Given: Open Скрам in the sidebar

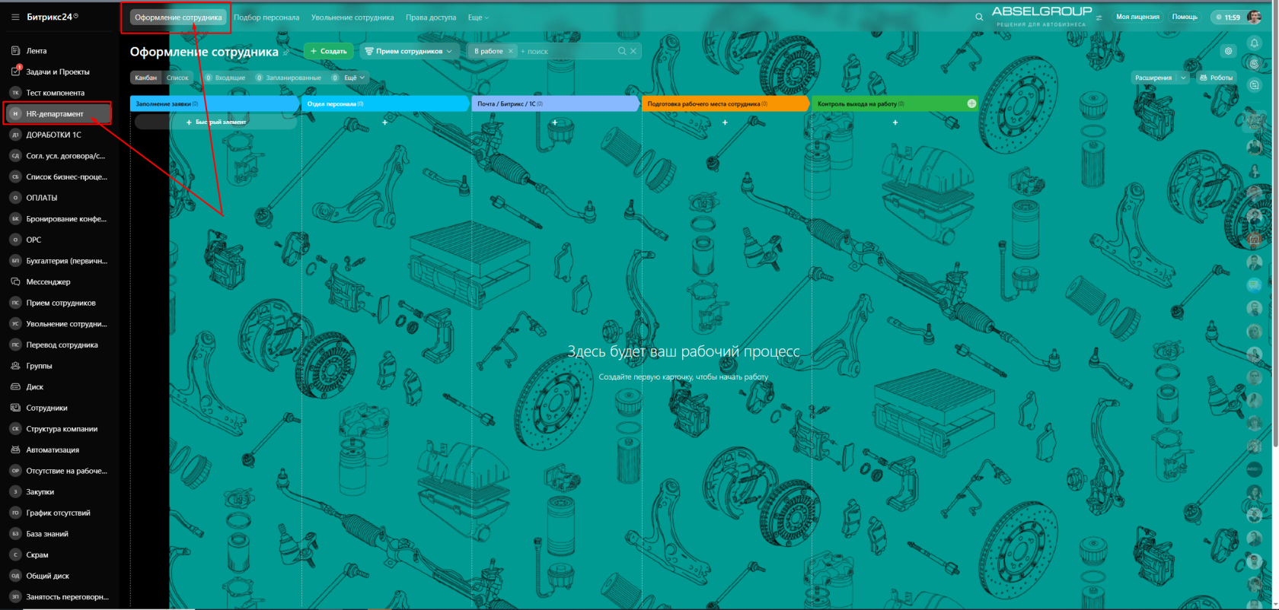Looking at the screenshot, I should [37, 555].
